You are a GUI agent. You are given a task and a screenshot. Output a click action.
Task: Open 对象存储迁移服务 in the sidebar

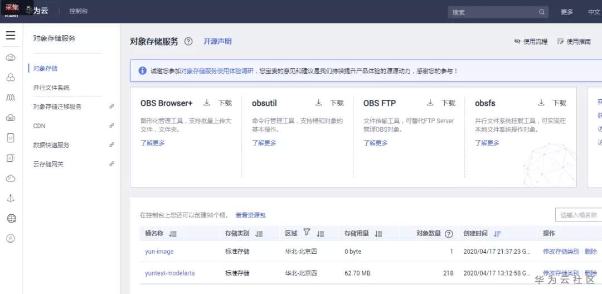(x=57, y=107)
